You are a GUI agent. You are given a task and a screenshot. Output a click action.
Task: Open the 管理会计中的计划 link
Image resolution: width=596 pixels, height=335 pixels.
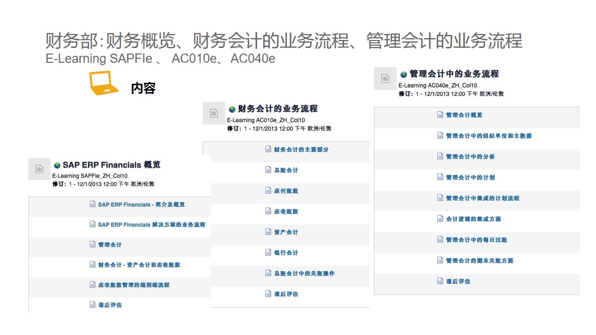point(470,177)
